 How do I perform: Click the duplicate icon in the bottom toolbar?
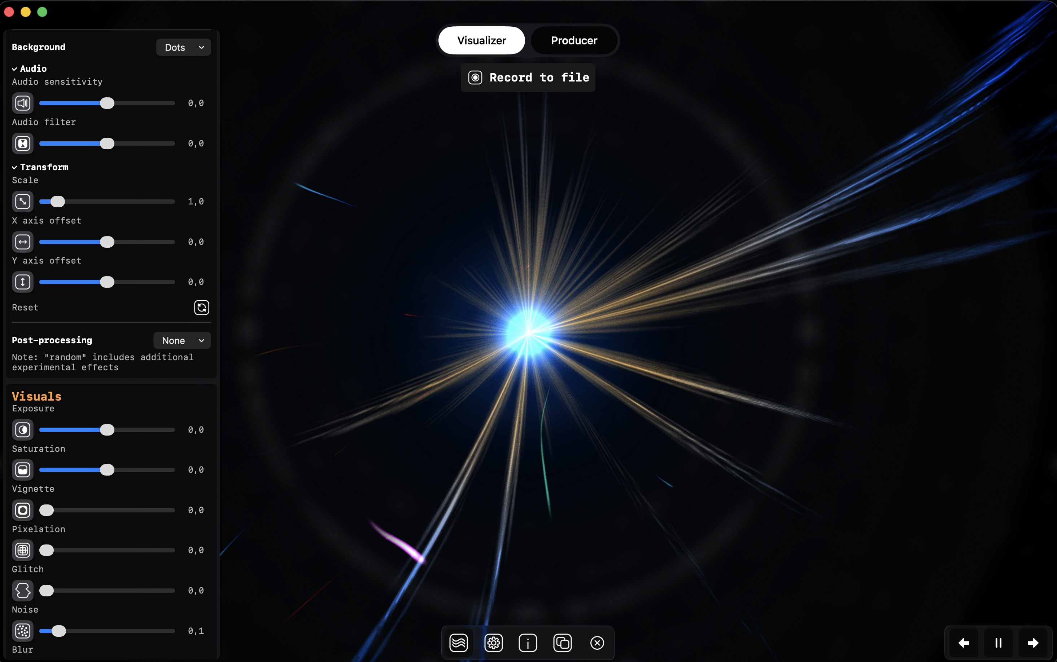pos(562,642)
